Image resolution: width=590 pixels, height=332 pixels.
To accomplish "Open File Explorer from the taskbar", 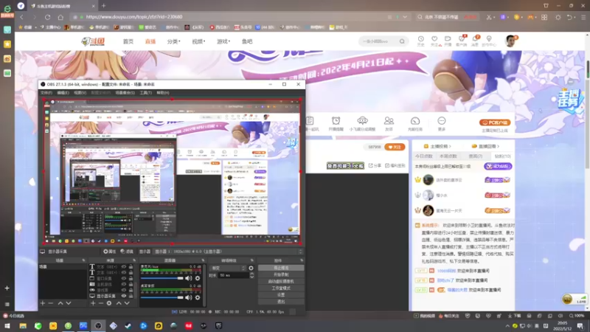I will [23, 326].
